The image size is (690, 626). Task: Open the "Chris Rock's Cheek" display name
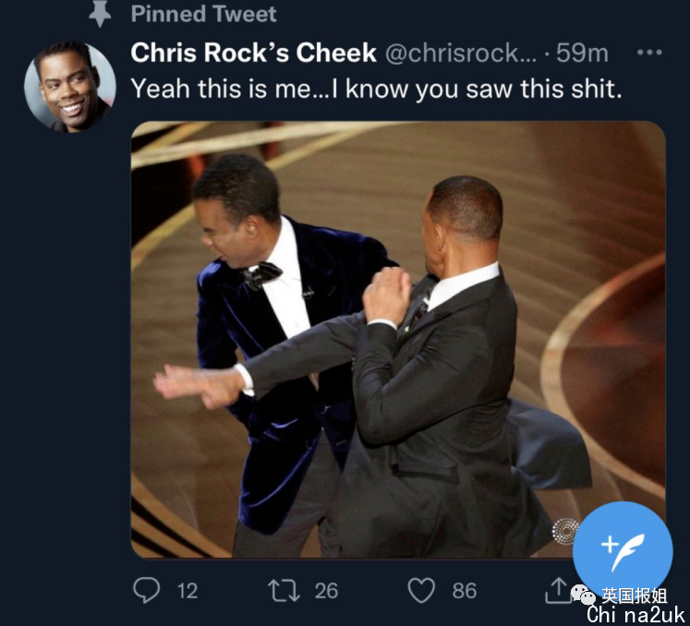[x=253, y=53]
